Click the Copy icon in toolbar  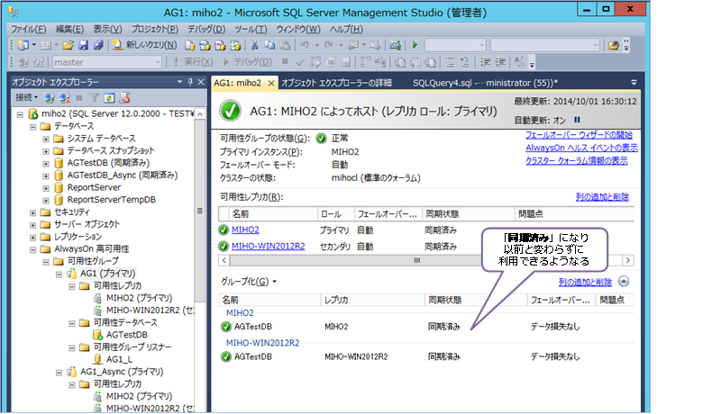pos(269,45)
